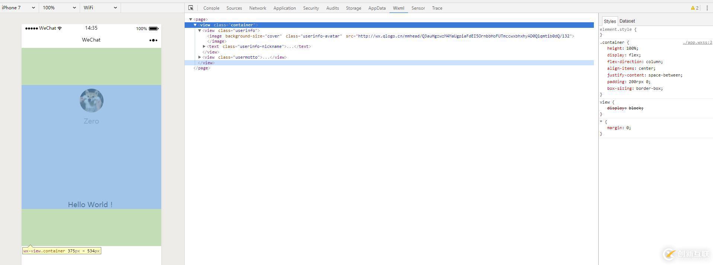Switch to the Security tab
The height and width of the screenshot is (265, 713).
pos(311,8)
